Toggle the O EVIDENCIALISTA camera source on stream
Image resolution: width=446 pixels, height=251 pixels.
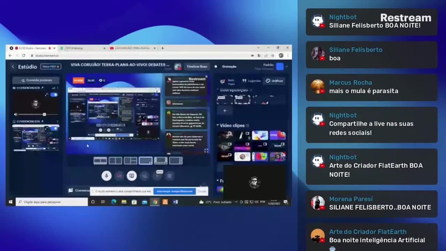[x=54, y=94]
